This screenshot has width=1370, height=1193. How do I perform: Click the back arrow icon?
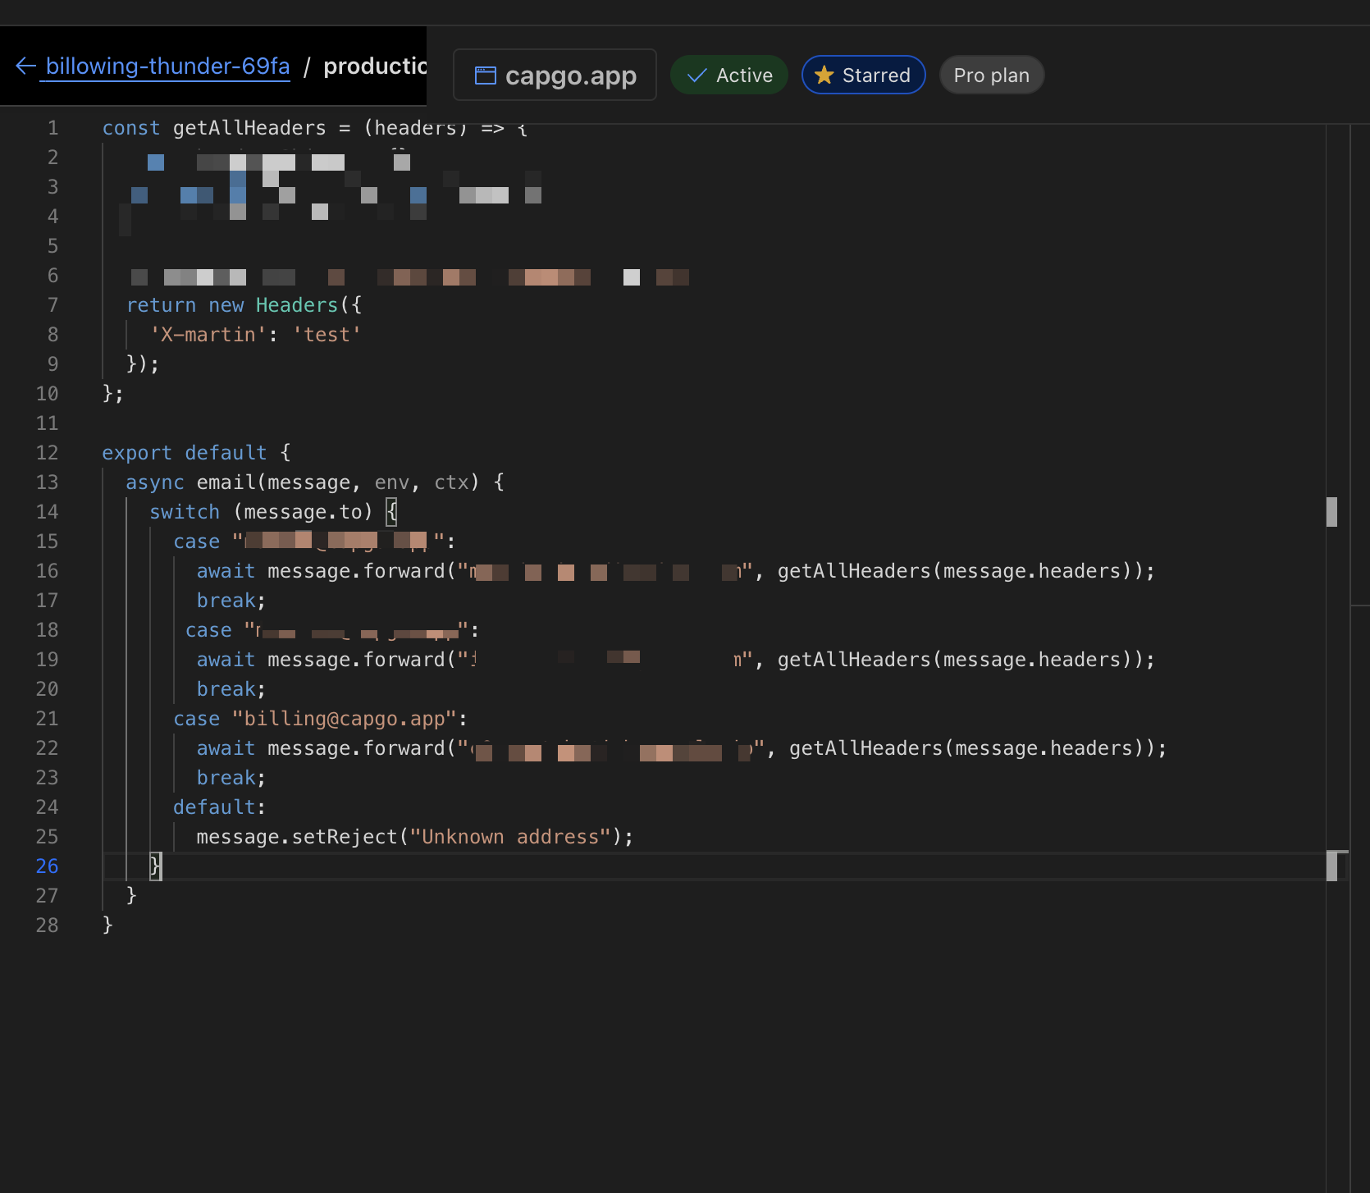(24, 66)
